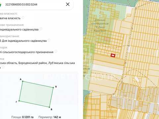Close the parcel info panel with the X
This screenshot has width=159, height=119.
68,4
